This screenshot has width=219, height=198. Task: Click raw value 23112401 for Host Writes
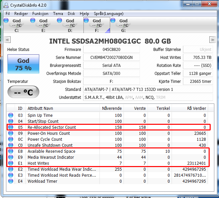[x=196, y=163]
